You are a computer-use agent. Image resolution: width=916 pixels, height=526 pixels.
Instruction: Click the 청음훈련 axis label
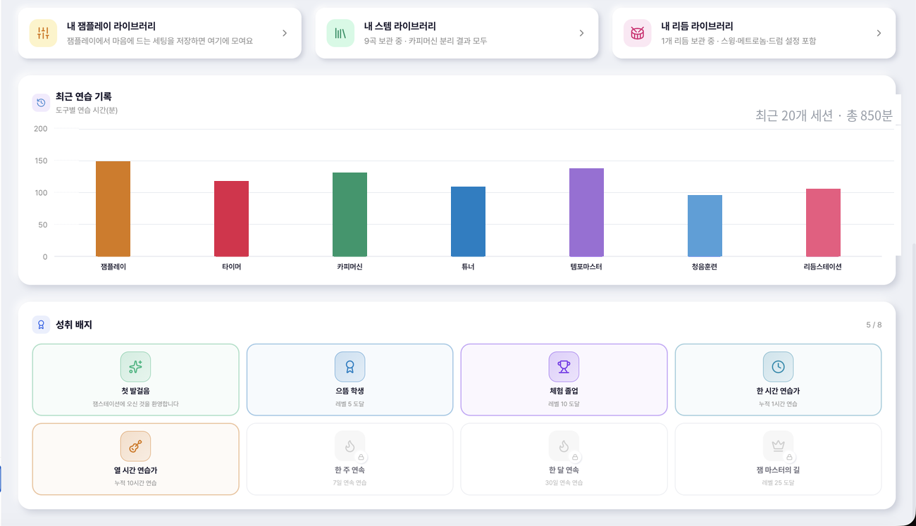tap(705, 267)
